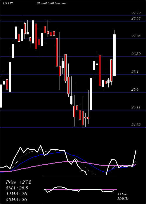Click the 24.62 price level label

tap(136, 125)
